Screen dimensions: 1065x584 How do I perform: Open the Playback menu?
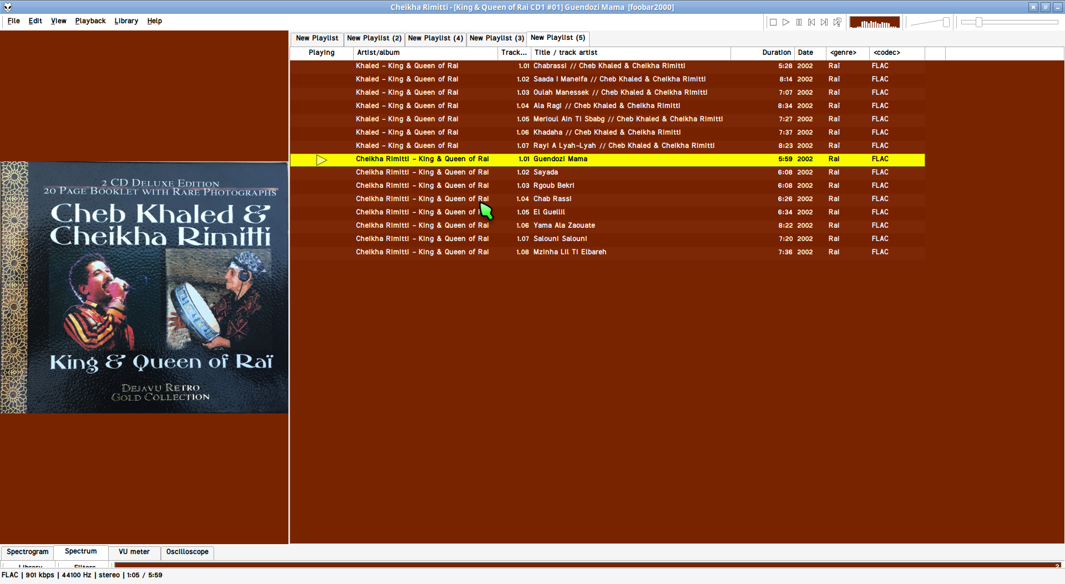click(x=90, y=21)
